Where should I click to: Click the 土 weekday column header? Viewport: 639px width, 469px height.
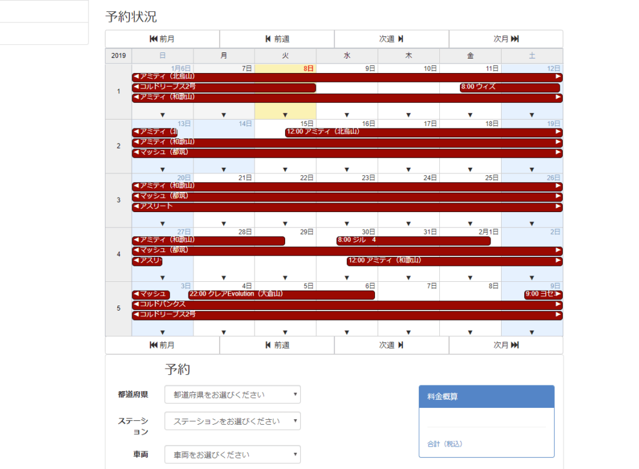[x=532, y=56]
